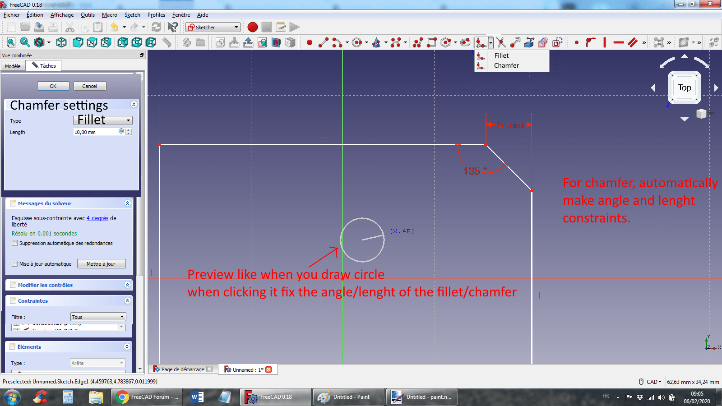This screenshot has width=722, height=406.
Task: Switch to the Modèle tab
Action: pyautogui.click(x=13, y=66)
